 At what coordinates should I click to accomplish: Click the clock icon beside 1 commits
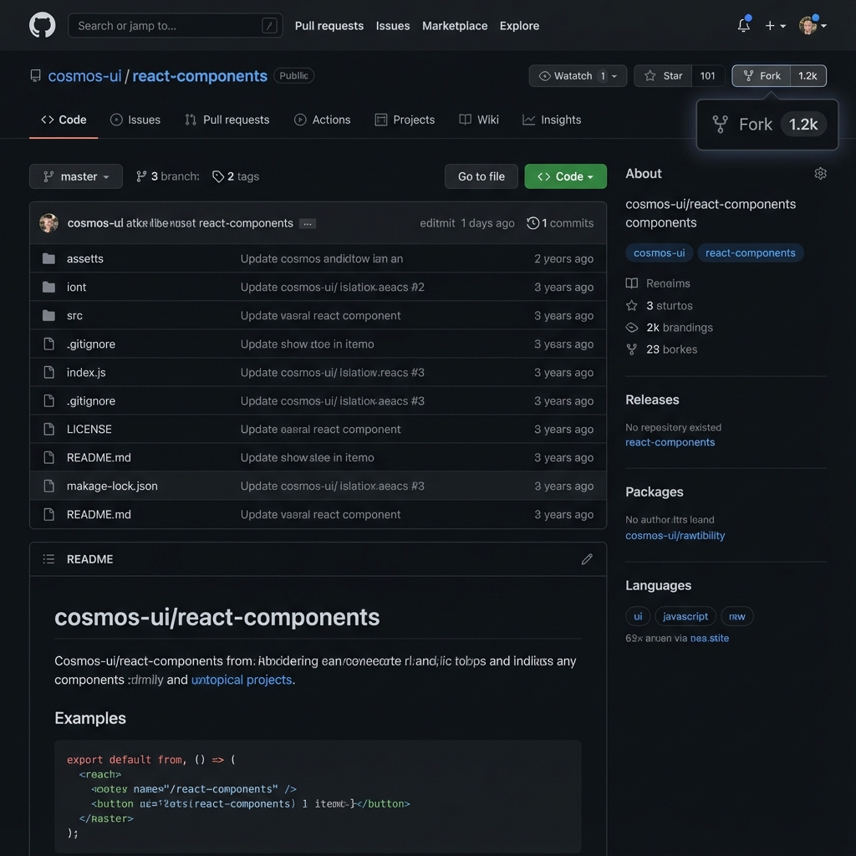[532, 223]
